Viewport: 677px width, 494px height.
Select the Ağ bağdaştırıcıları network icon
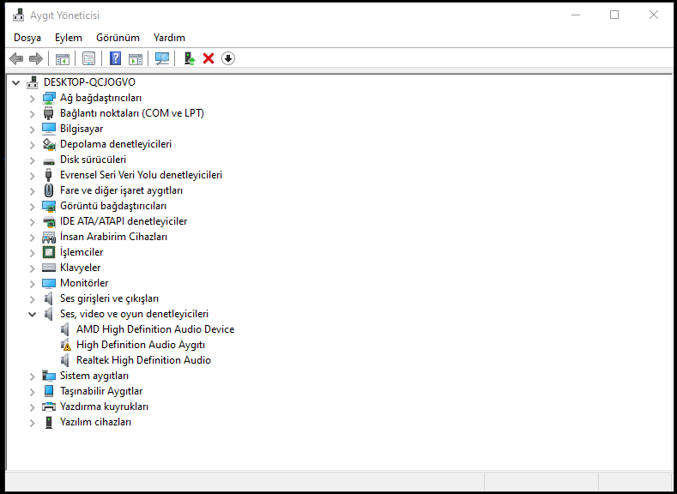[49, 98]
